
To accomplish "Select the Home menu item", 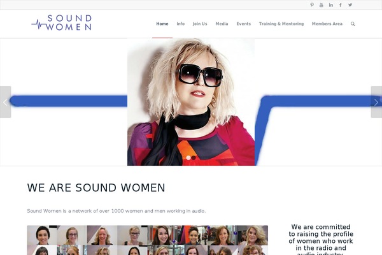I will [162, 24].
